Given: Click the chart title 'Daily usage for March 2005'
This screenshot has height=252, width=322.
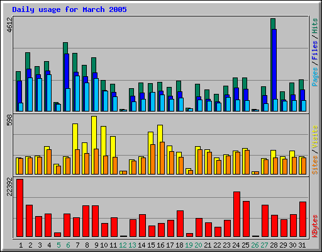Looking at the screenshot, I should pyautogui.click(x=69, y=9).
